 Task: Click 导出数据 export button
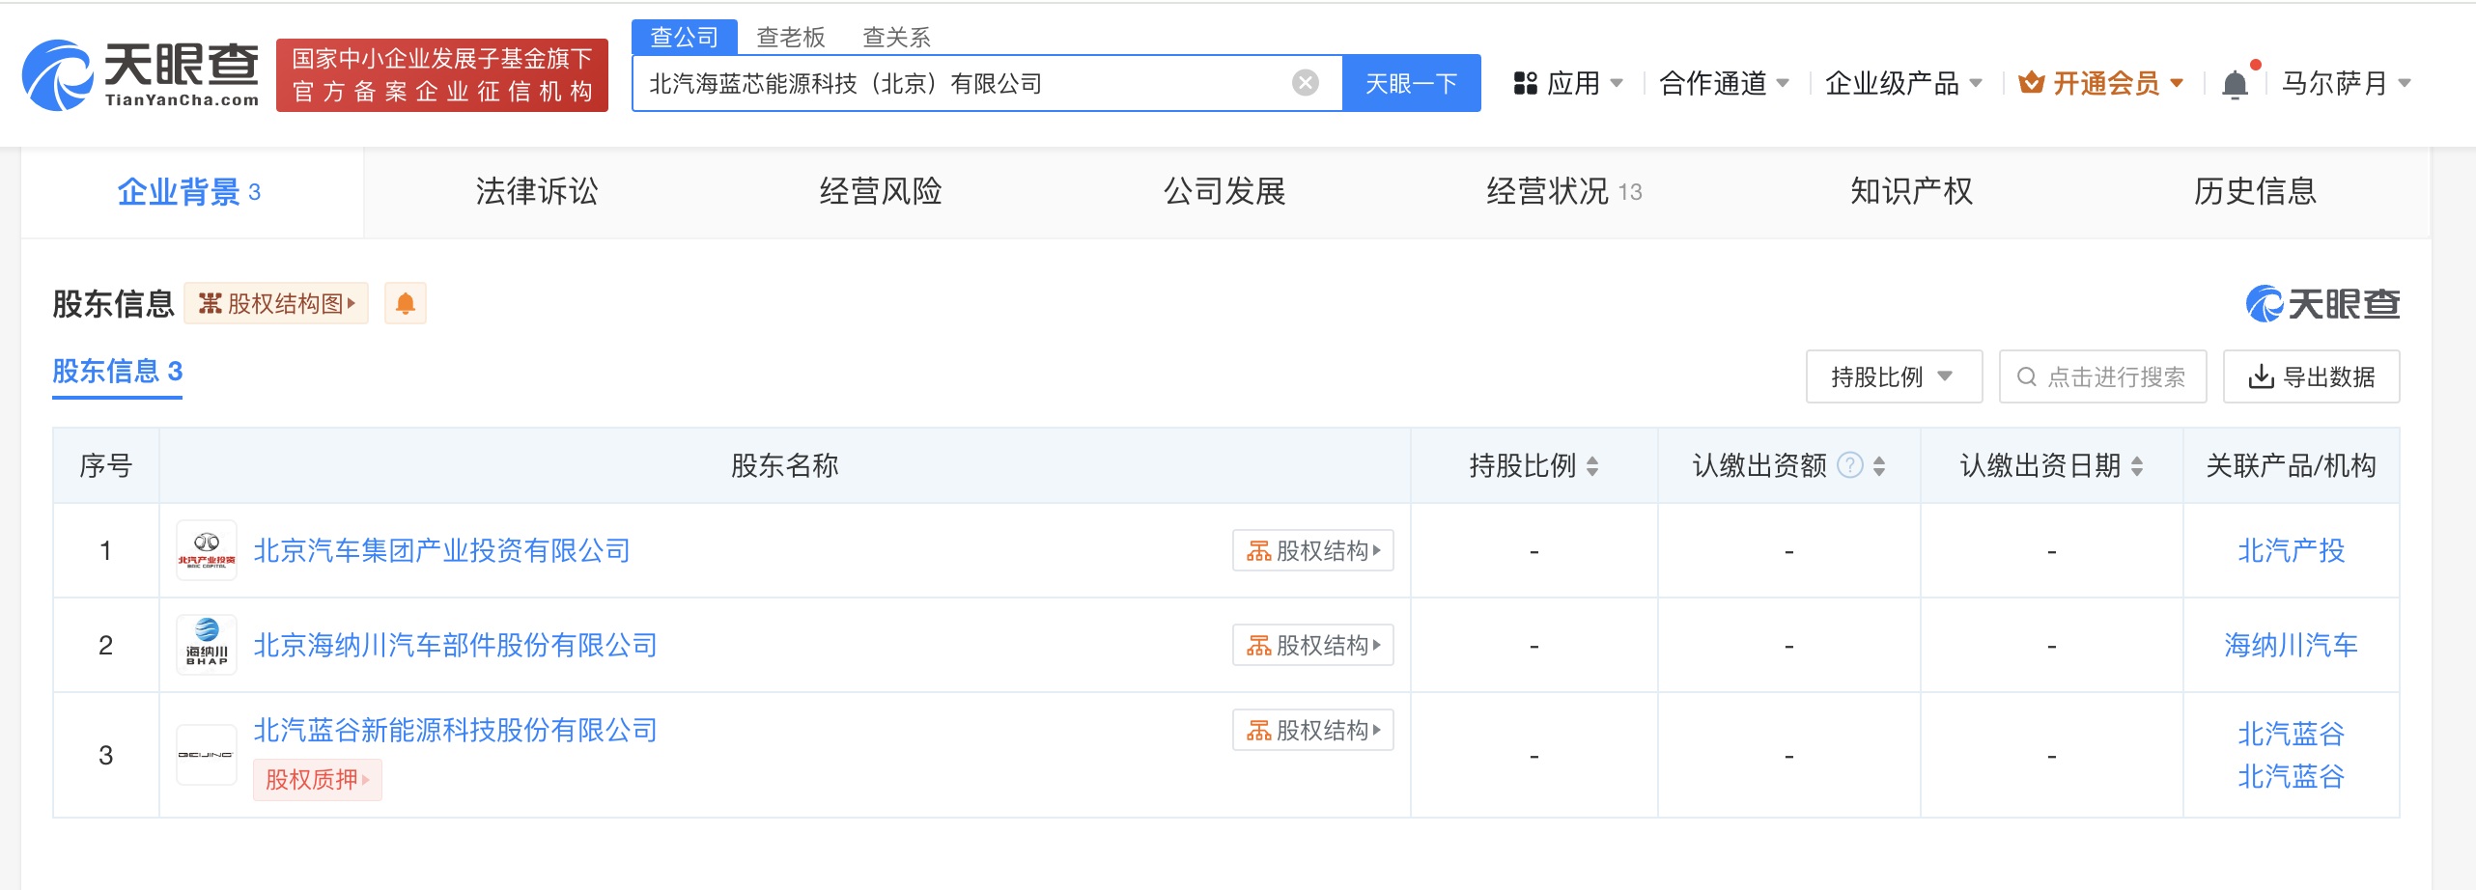tap(2311, 376)
